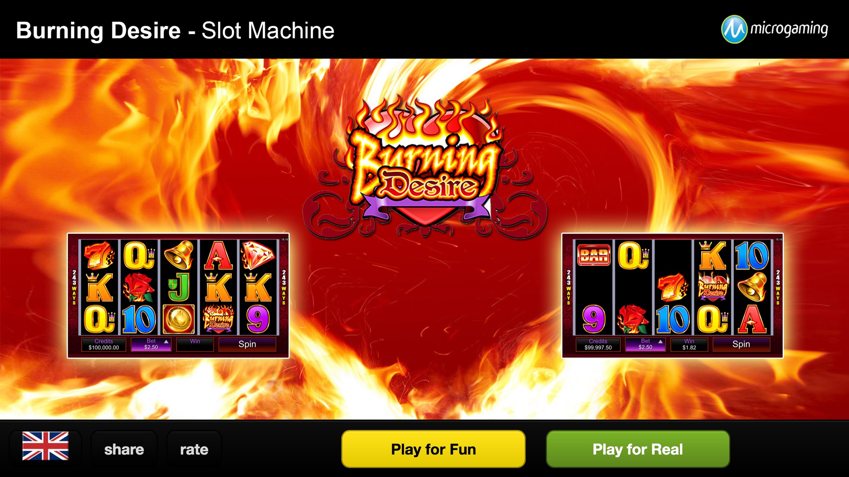Click Spin in the left slot screenshot
This screenshot has height=477, width=849.
pos(247,344)
